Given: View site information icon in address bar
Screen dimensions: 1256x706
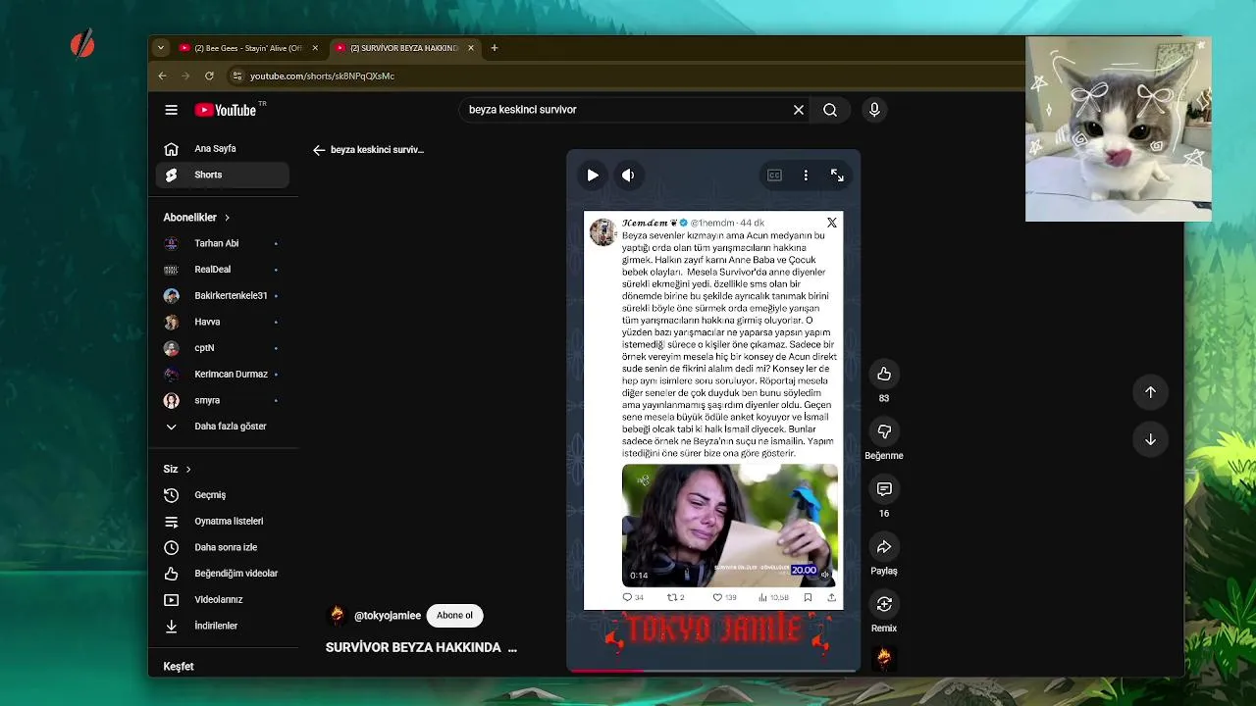Looking at the screenshot, I should coord(236,76).
